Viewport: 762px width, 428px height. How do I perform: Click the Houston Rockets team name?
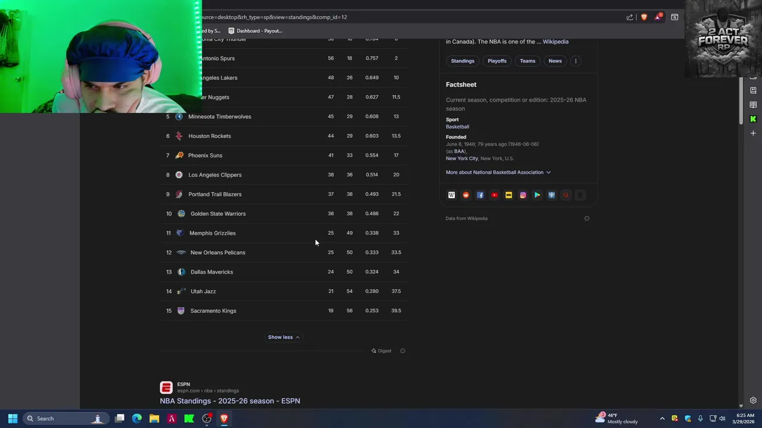[x=210, y=136]
